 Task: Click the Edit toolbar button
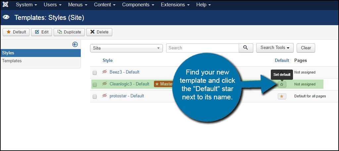click(41, 32)
